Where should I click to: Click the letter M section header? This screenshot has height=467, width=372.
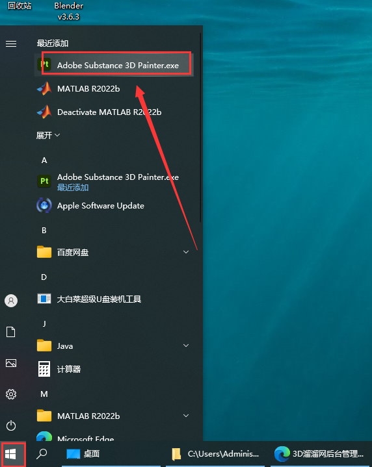coord(44,394)
